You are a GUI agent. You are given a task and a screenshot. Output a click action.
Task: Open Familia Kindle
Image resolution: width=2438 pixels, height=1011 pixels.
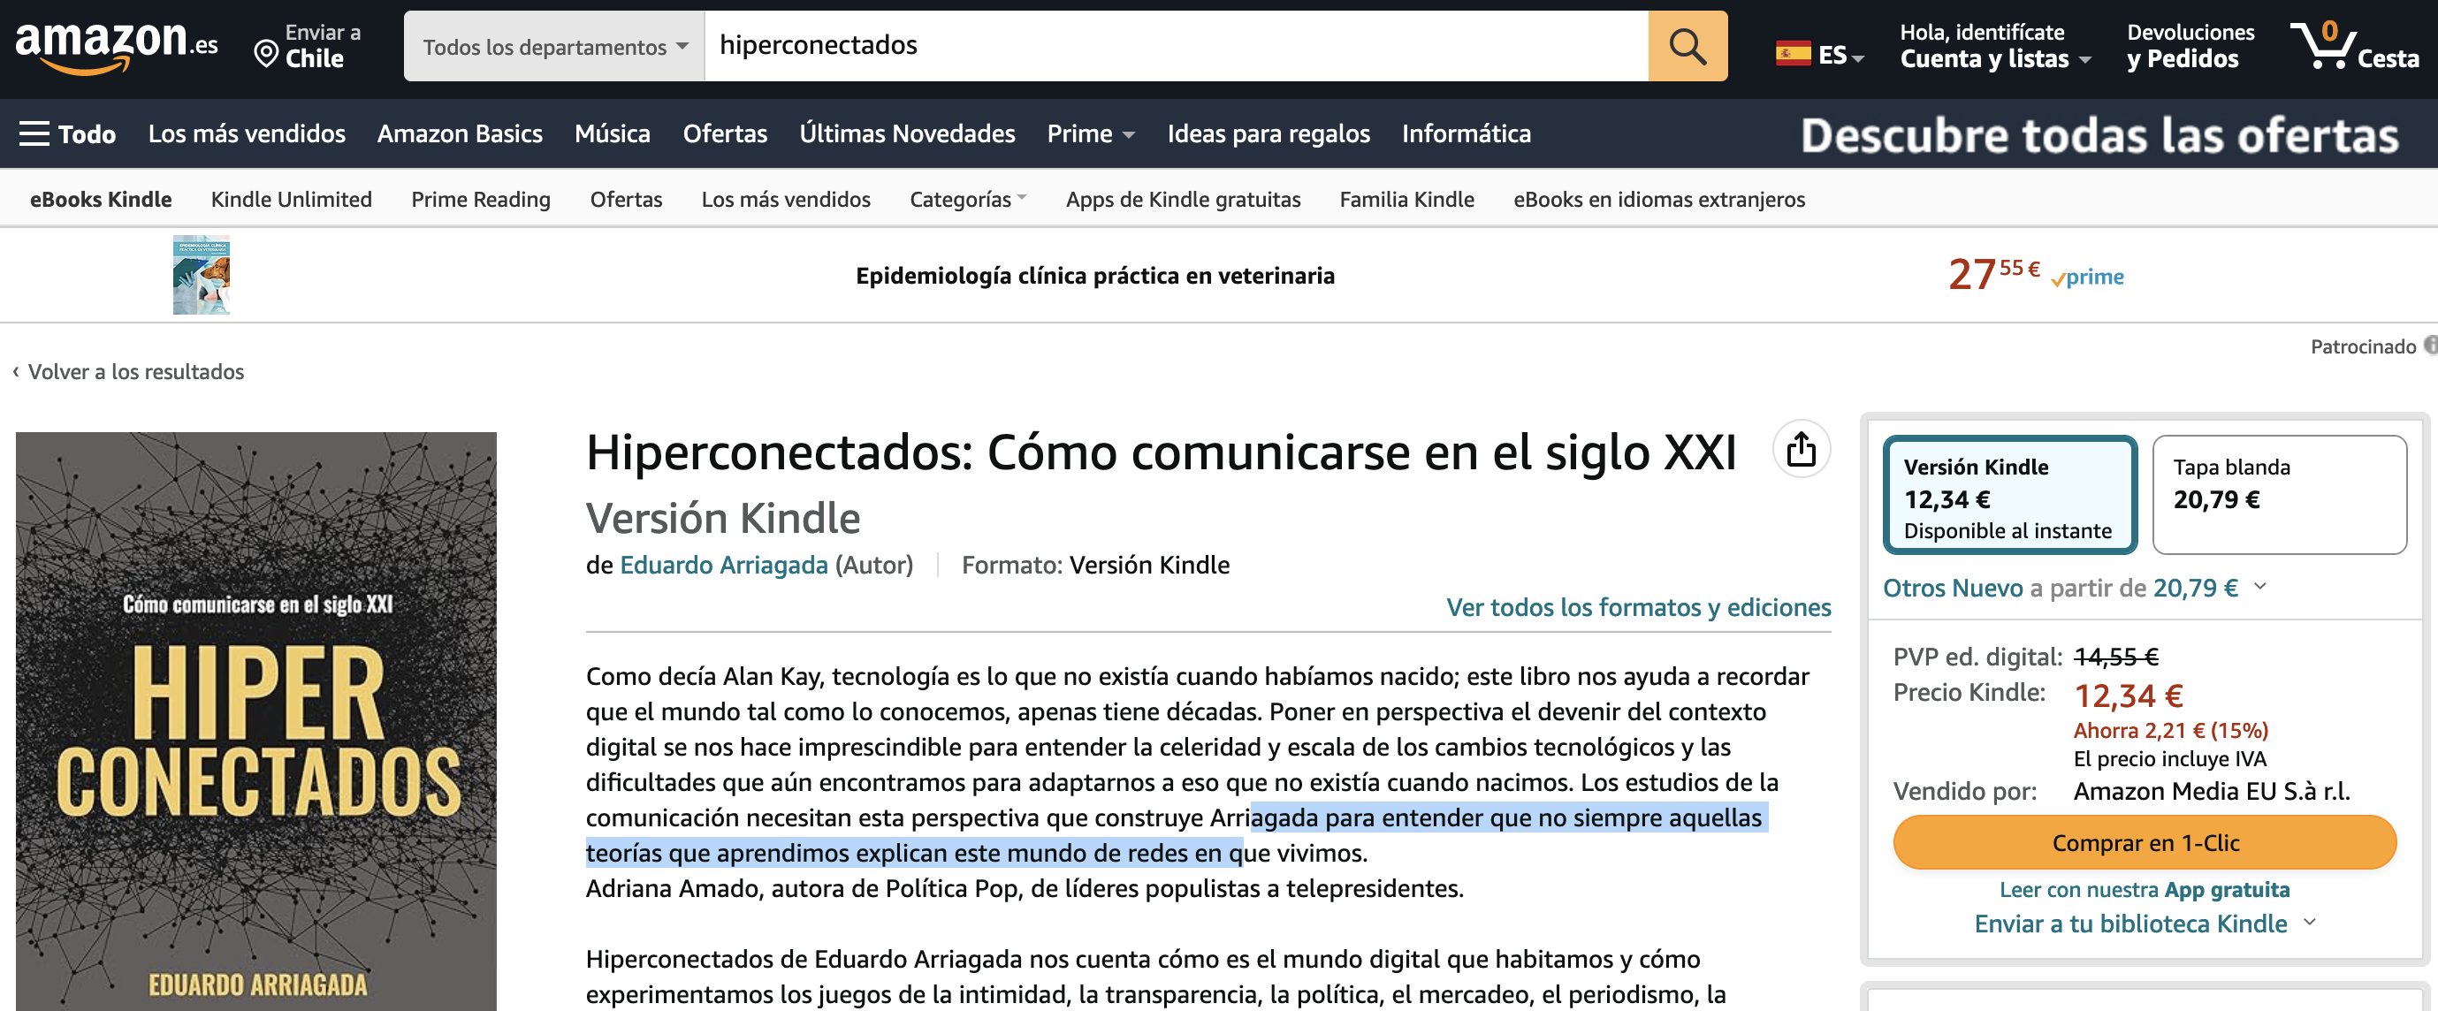click(x=1406, y=199)
